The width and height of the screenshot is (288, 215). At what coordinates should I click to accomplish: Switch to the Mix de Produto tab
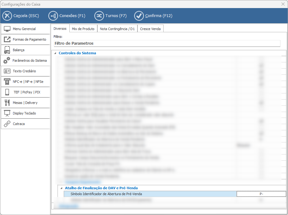[83, 29]
